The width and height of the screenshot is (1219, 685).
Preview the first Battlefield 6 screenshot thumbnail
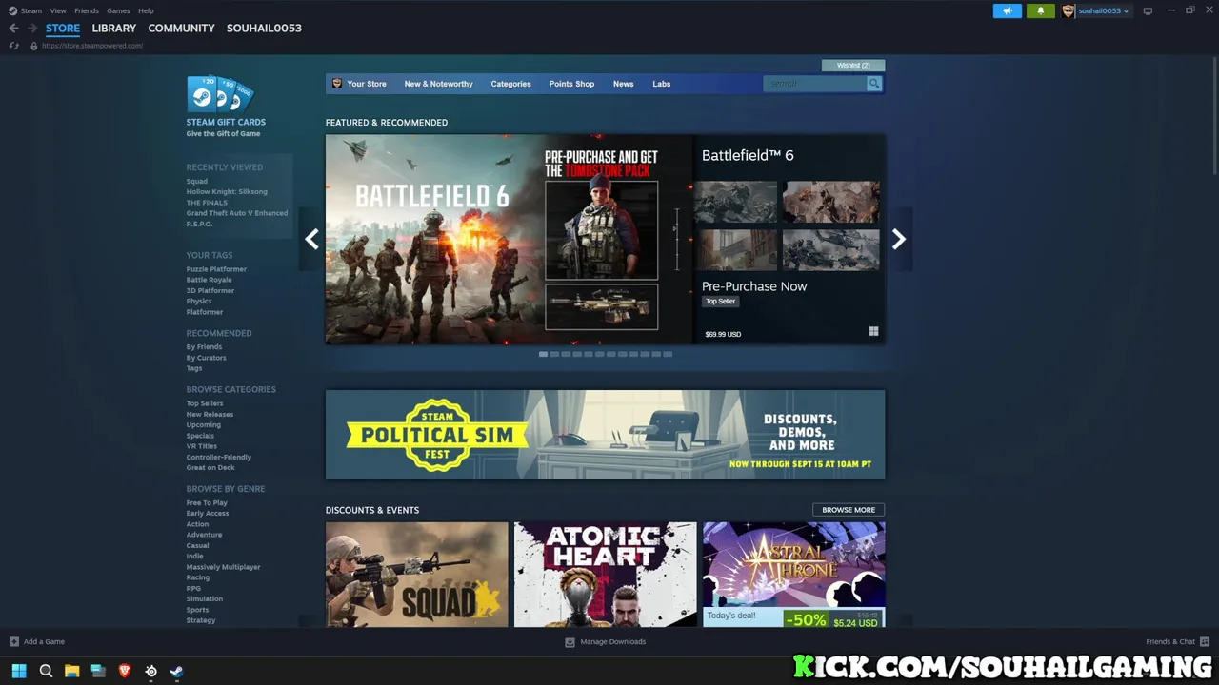point(735,202)
